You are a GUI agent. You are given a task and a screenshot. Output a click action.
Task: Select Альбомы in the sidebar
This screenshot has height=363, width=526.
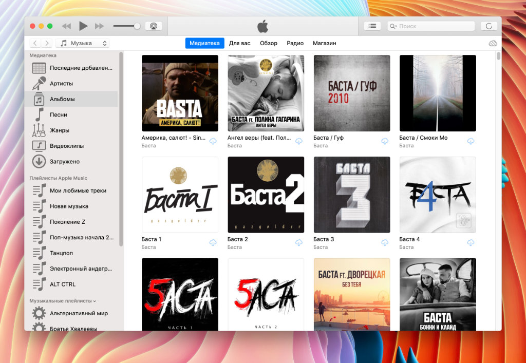pos(71,99)
